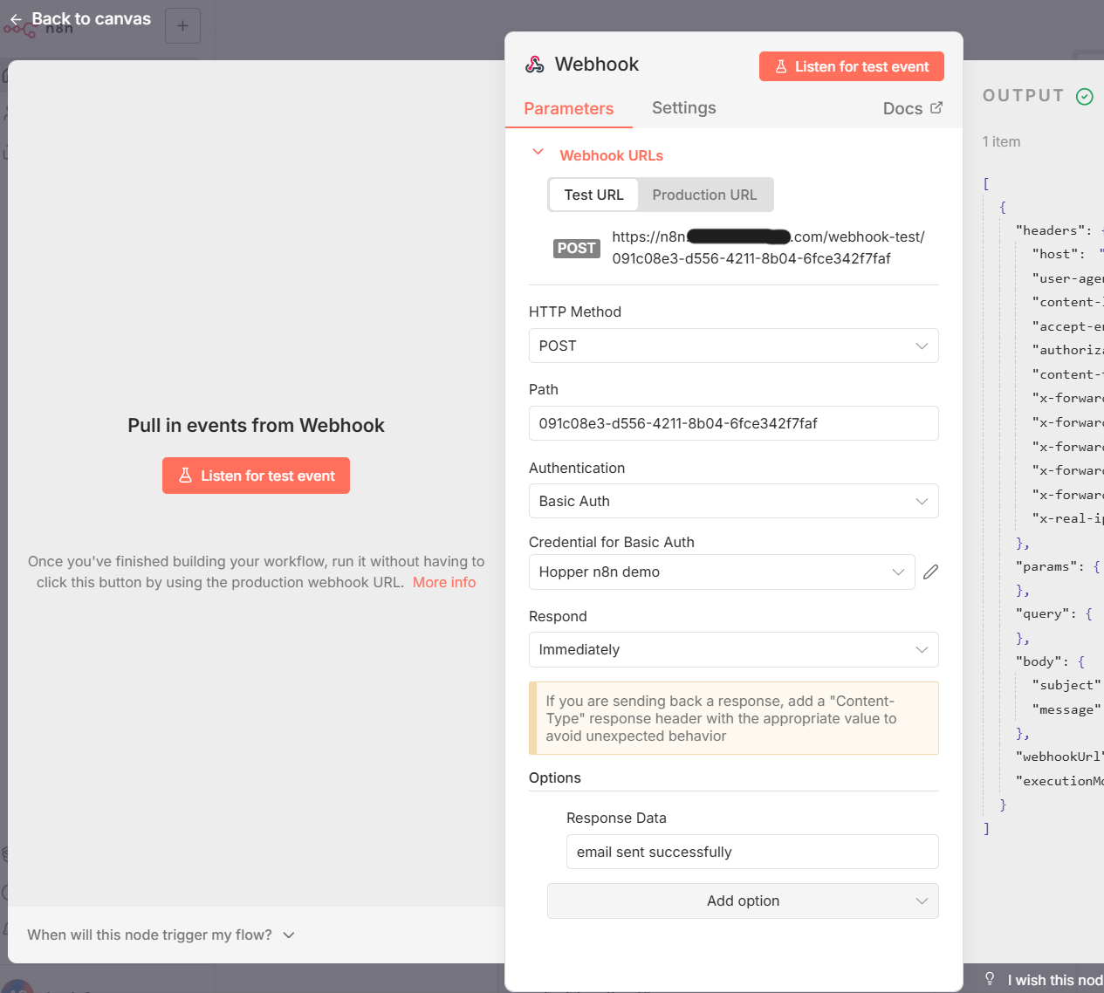Click the POST method badge beside the webhook URL
This screenshot has width=1104, height=993.
point(576,248)
